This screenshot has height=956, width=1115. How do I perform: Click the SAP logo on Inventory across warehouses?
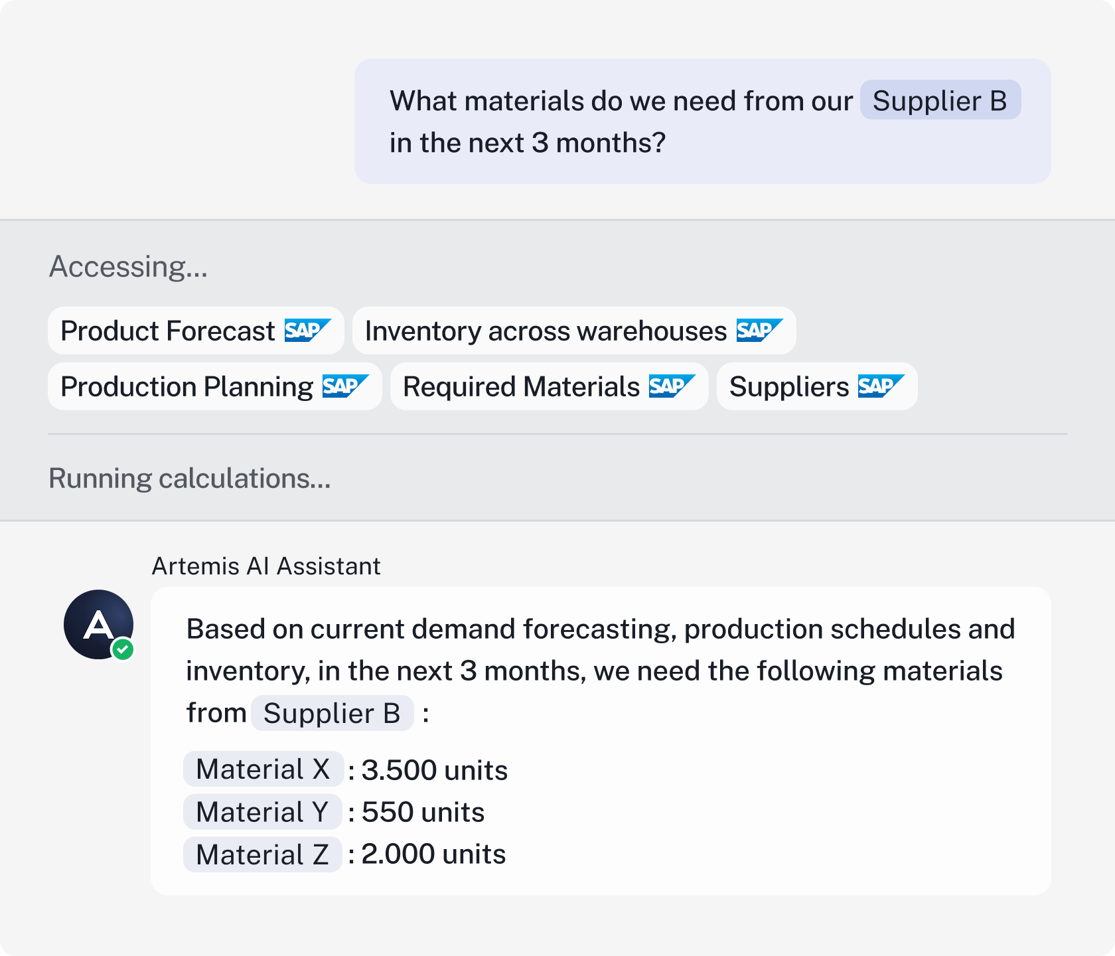pos(759,331)
